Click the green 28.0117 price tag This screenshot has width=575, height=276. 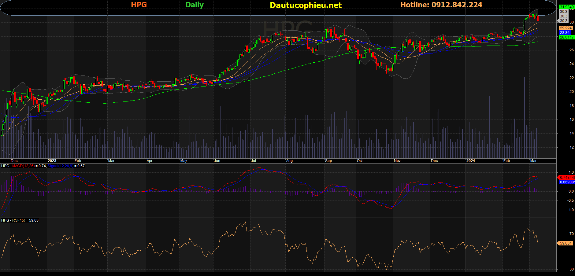[566, 37]
